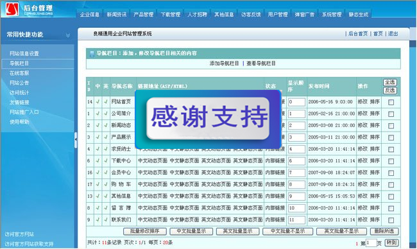Click the 批量修改排序 button
The height and width of the screenshot is (249, 417).
(145, 231)
